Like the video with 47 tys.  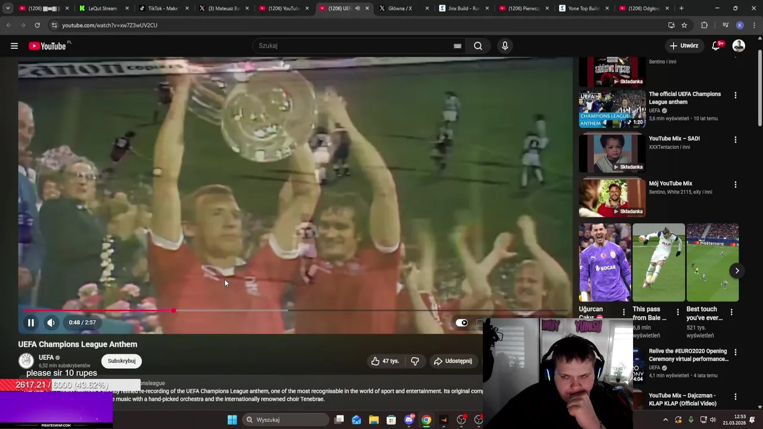[x=384, y=360]
